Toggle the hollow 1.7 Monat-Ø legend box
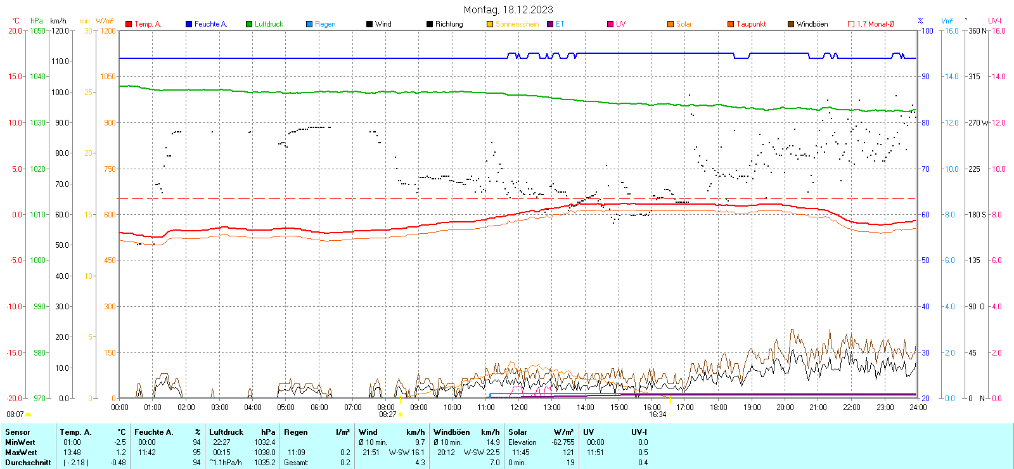 [851, 24]
